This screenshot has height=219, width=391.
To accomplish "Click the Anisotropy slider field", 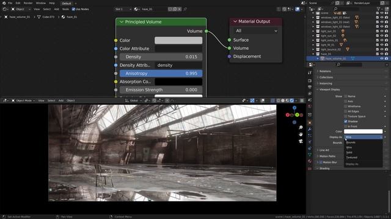I will click(x=161, y=74).
